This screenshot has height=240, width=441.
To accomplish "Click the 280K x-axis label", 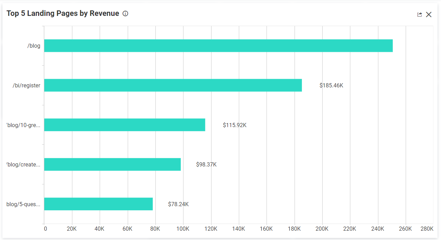I will click(427, 229).
